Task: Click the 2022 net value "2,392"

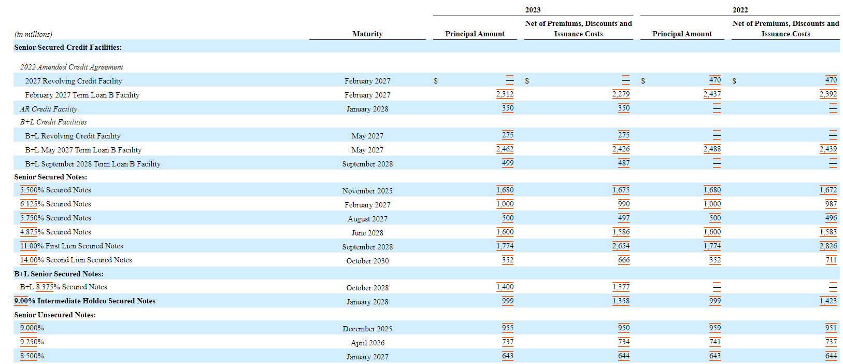Action: click(x=828, y=94)
